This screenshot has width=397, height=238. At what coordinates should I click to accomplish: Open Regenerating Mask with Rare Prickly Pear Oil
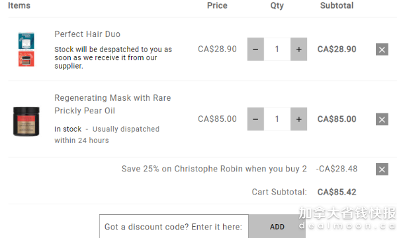[112, 104]
